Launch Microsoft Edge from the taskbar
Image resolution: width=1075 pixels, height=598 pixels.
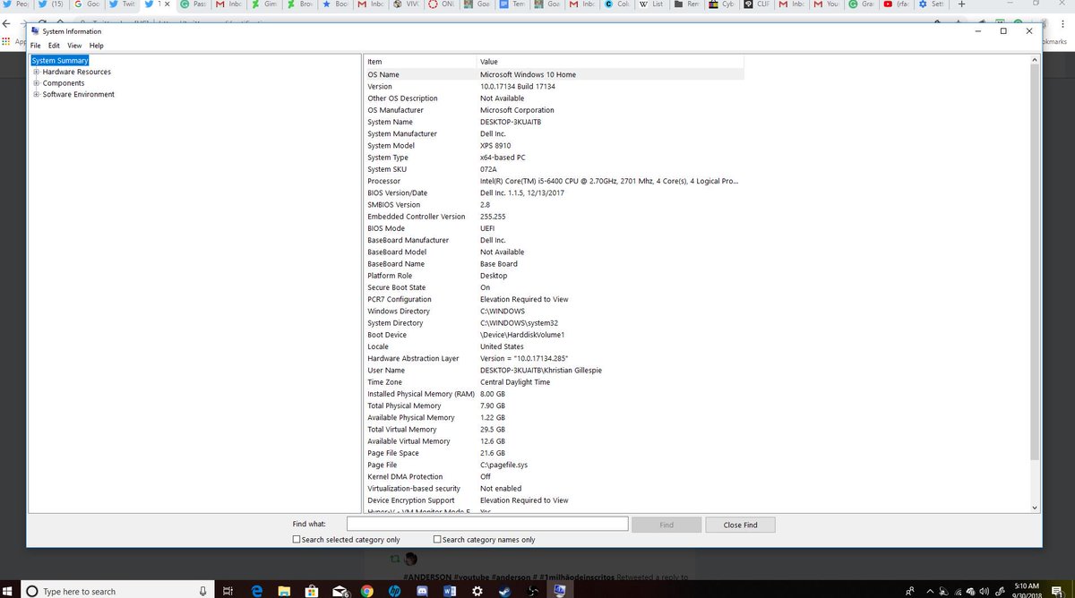[255, 591]
